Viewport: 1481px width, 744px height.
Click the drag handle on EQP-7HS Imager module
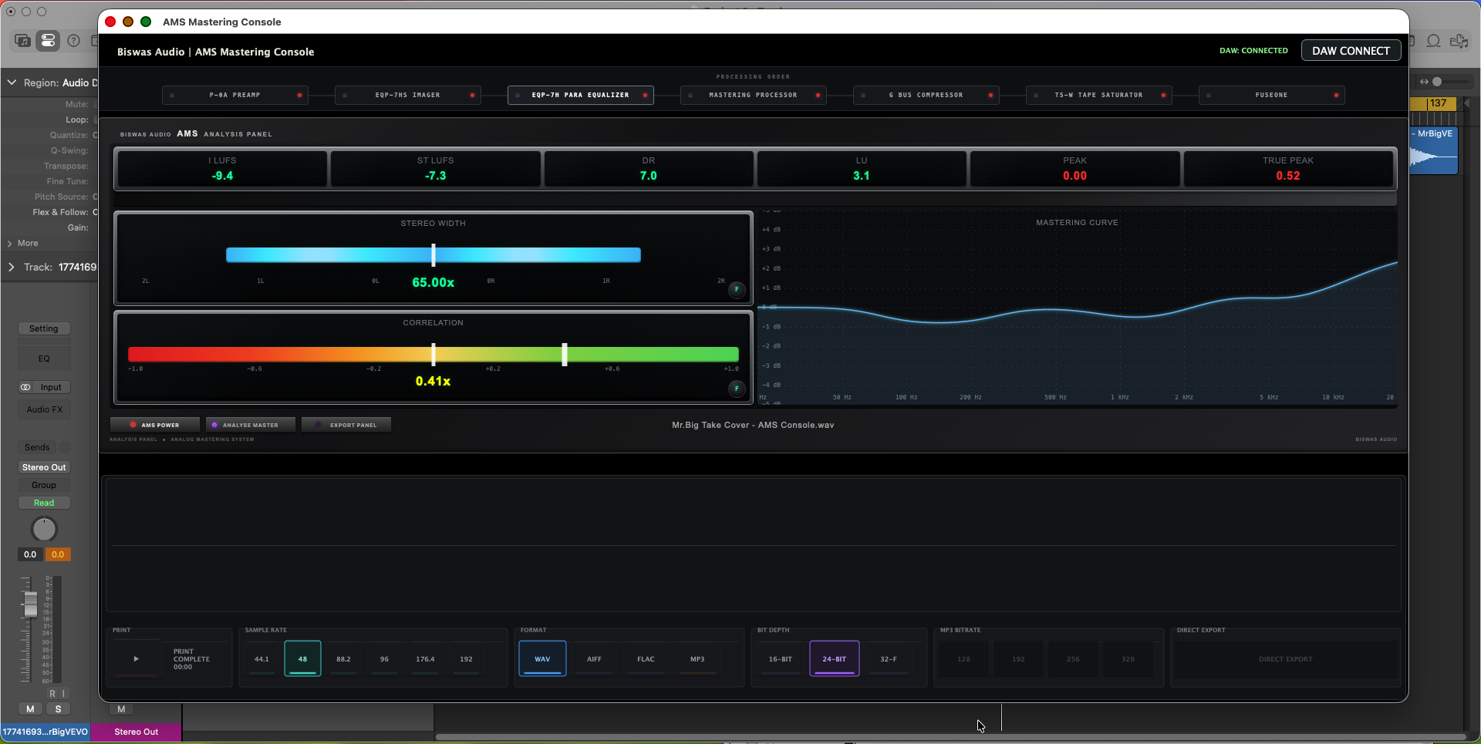(345, 96)
